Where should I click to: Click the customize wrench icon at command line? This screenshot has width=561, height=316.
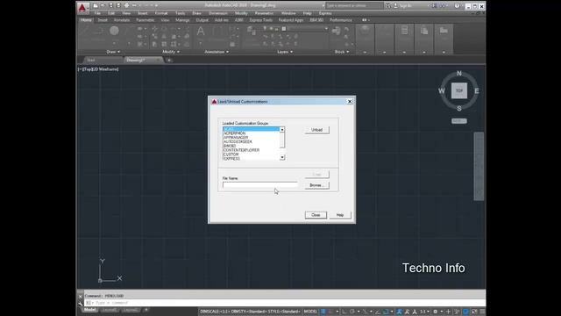click(x=81, y=303)
